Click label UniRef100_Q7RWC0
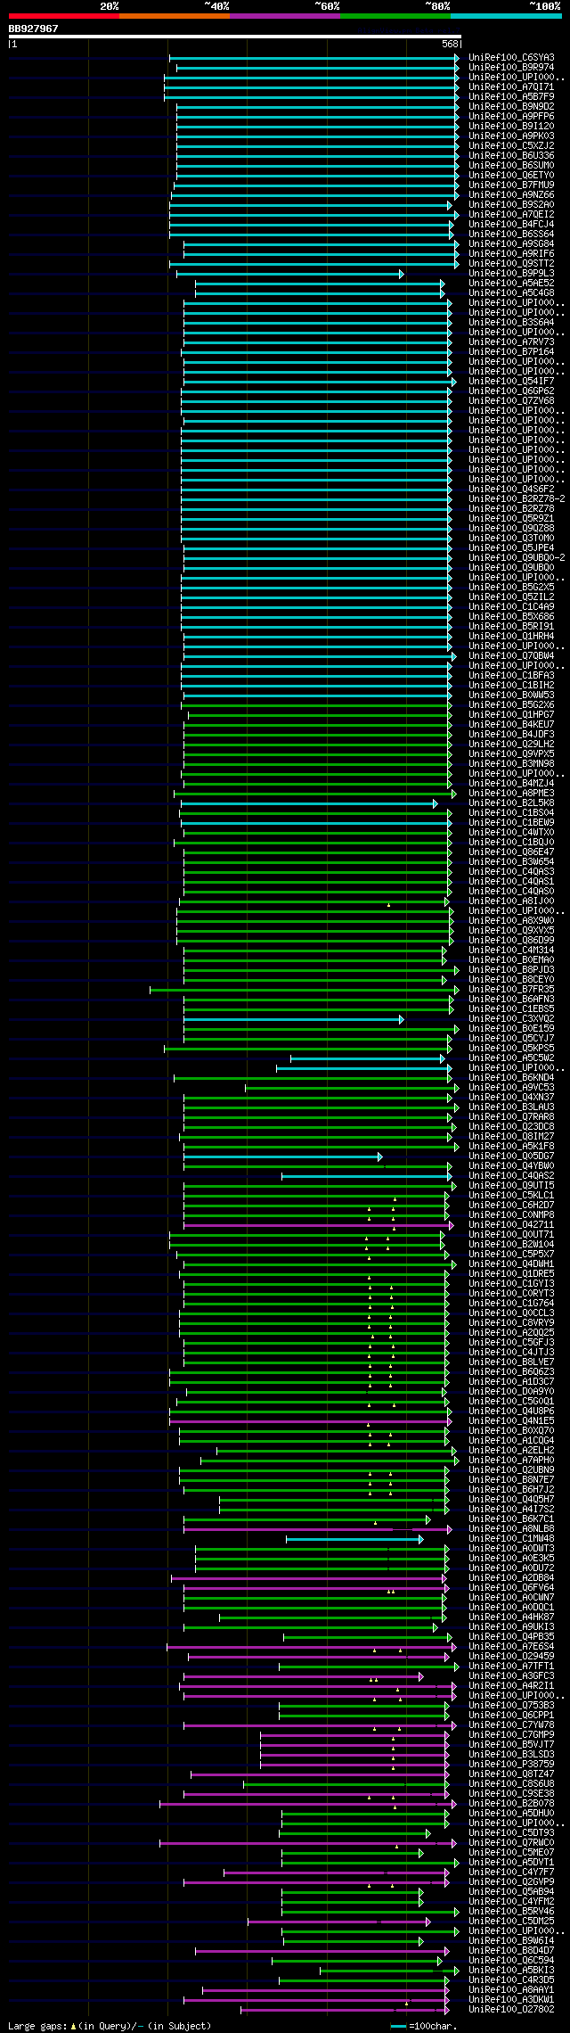Screen dimensions: 570x2033 point(511,1843)
